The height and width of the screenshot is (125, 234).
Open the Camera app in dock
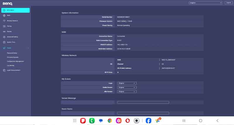pyautogui.click(x=136, y=121)
